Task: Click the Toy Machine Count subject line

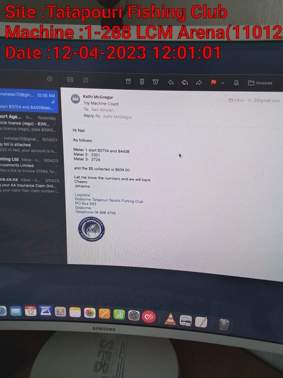Action: 101,104
